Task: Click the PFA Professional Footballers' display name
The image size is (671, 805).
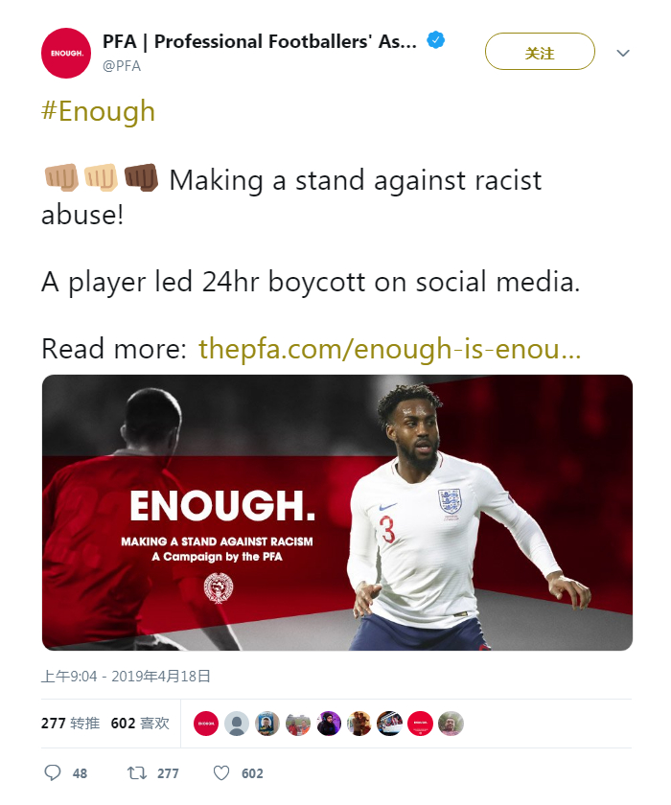Action: coord(259,41)
